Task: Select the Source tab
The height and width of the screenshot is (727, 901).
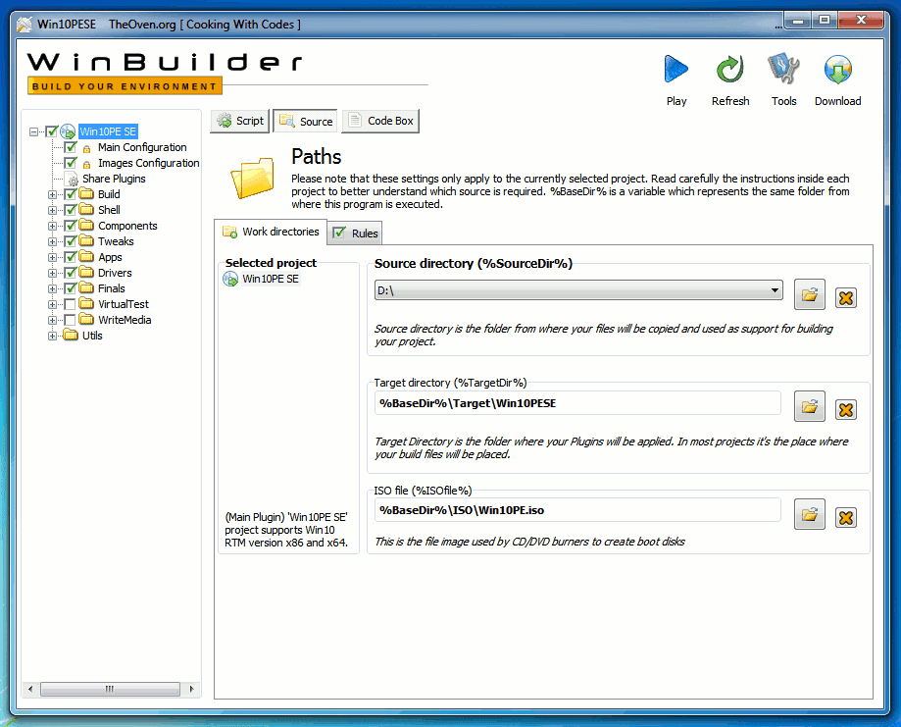Action: [x=306, y=121]
